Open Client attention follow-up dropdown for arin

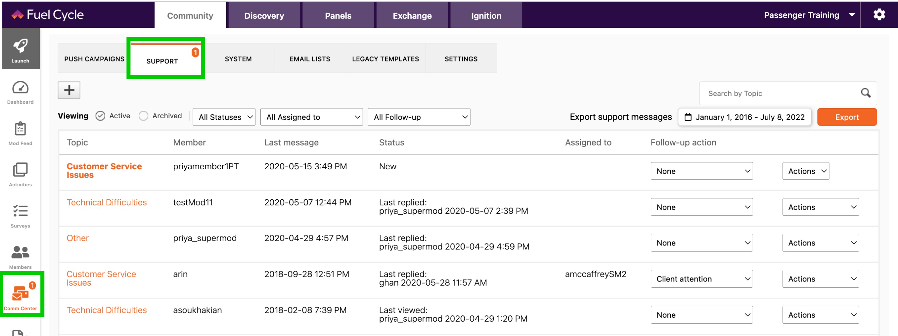click(701, 279)
